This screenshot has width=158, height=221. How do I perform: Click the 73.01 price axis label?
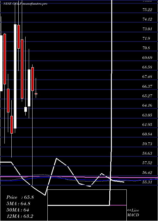(147, 29)
